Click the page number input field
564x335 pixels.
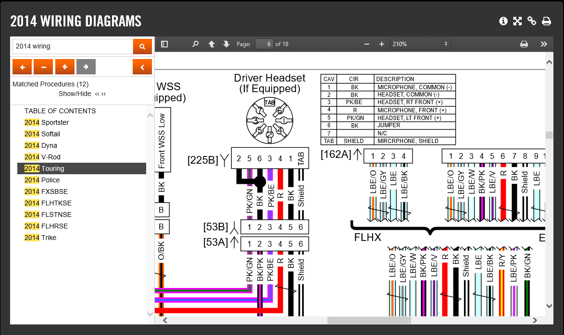[264, 44]
